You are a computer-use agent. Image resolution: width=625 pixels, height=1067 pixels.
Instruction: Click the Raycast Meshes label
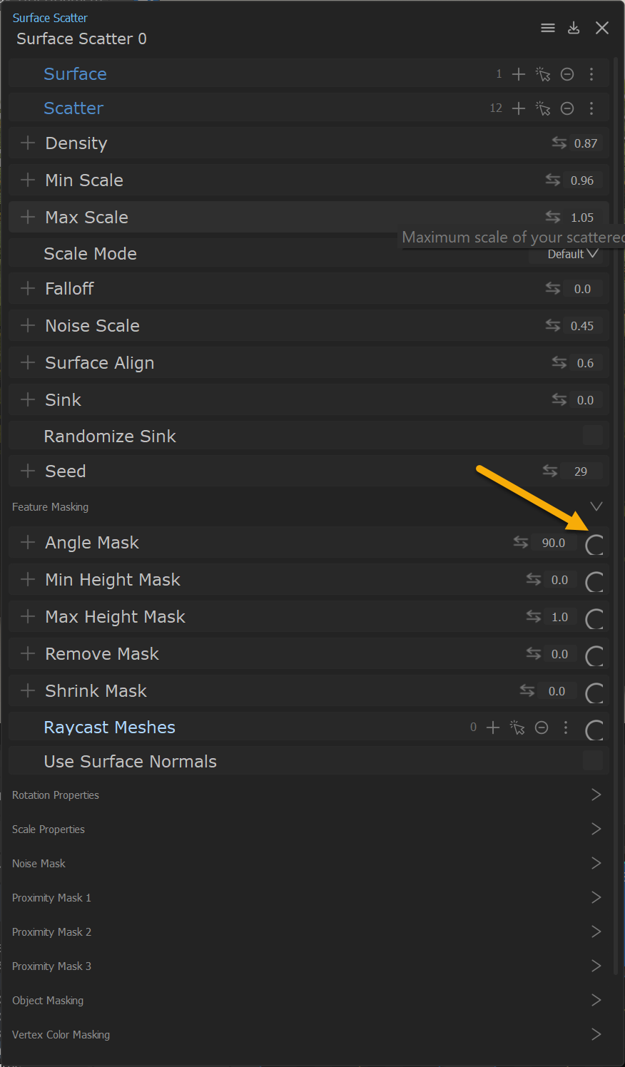pyautogui.click(x=109, y=727)
